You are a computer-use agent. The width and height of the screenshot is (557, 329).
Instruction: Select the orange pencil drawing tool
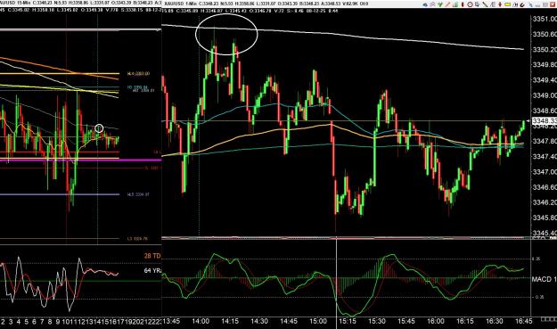pos(447,4)
